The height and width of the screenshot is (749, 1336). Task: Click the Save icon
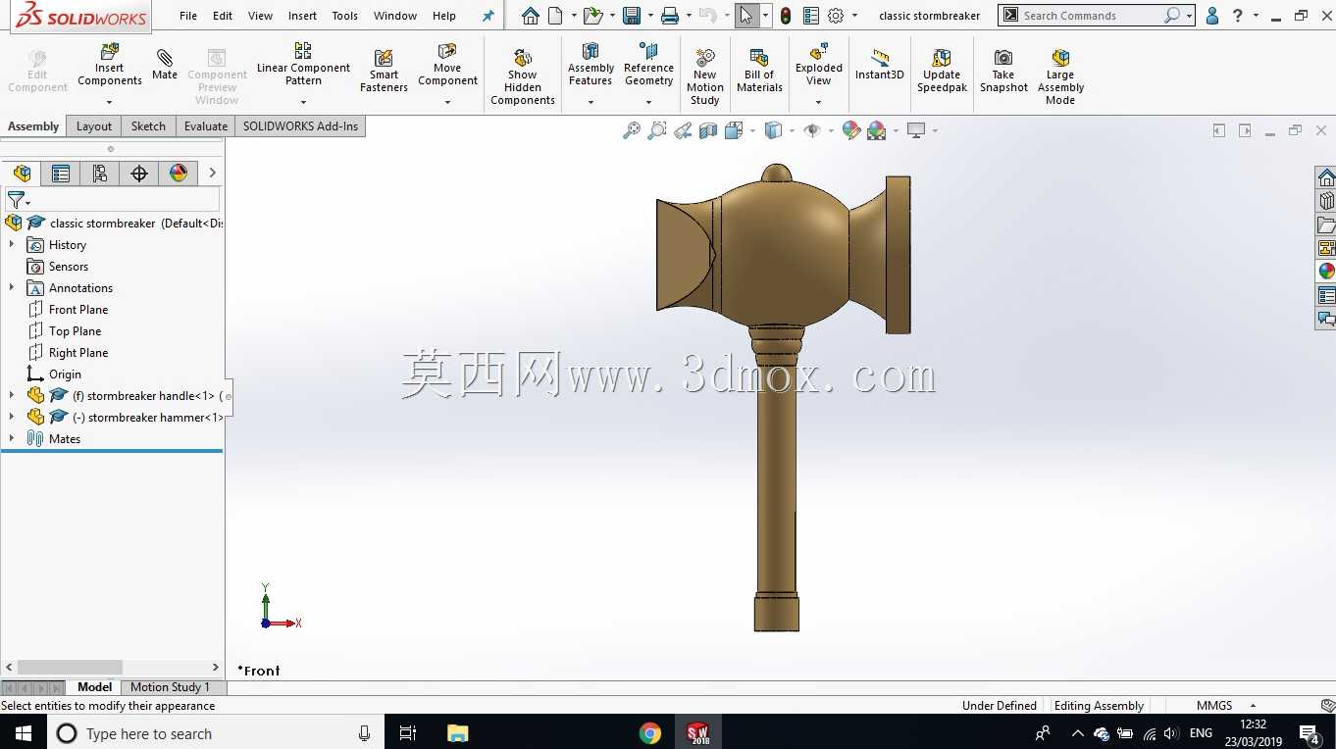click(x=632, y=16)
